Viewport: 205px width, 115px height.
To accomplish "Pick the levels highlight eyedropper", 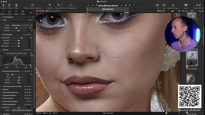I will [x=26, y=67].
